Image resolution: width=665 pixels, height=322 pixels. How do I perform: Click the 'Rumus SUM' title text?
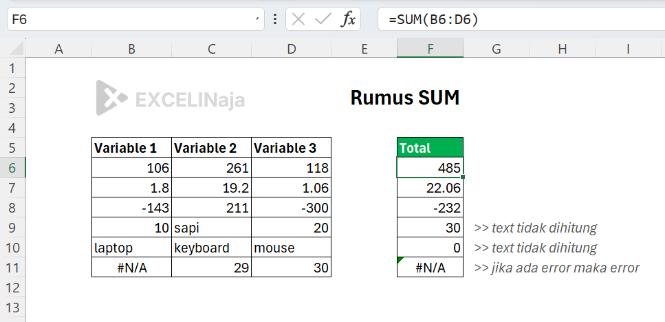click(x=405, y=98)
